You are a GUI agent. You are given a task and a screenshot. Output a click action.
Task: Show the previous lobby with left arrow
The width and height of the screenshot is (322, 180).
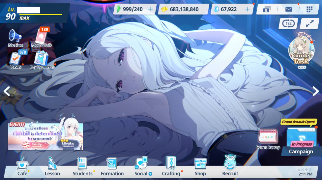pos(7,91)
